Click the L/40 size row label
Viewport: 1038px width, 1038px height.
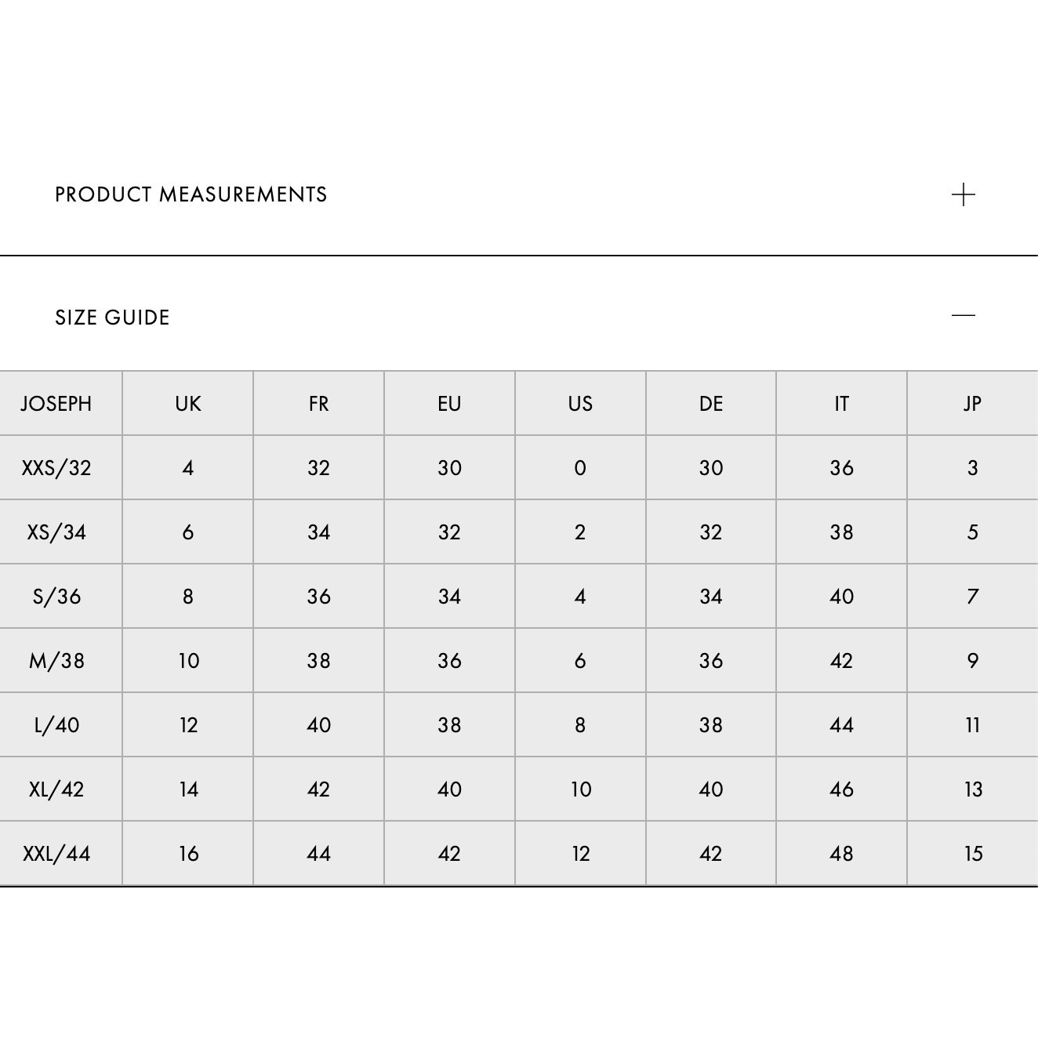(56, 725)
